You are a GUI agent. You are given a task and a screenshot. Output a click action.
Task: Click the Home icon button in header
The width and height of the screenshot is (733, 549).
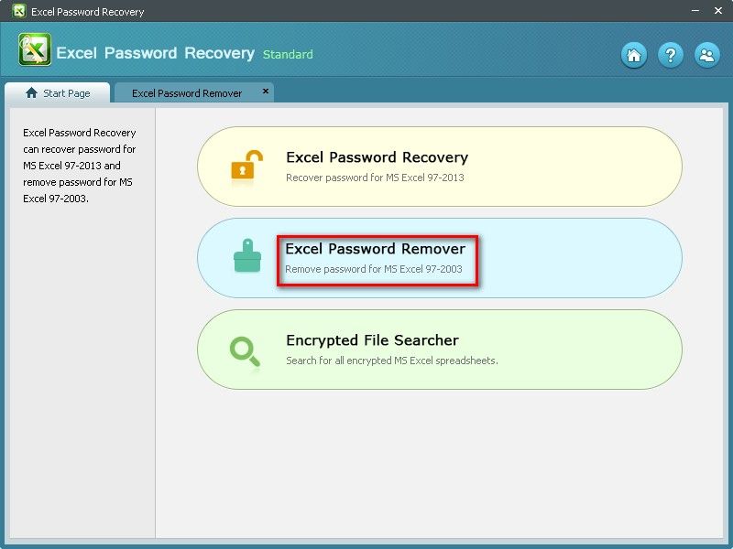point(634,55)
